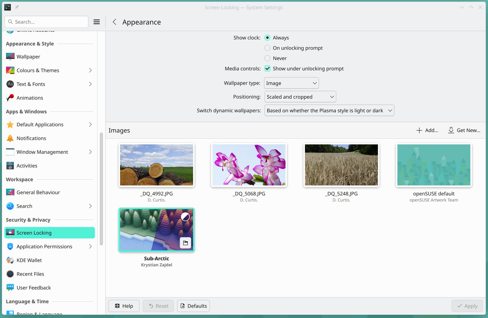Screen dimensions: 488x318
Task: Open the Positioning dropdown
Action: point(300,97)
